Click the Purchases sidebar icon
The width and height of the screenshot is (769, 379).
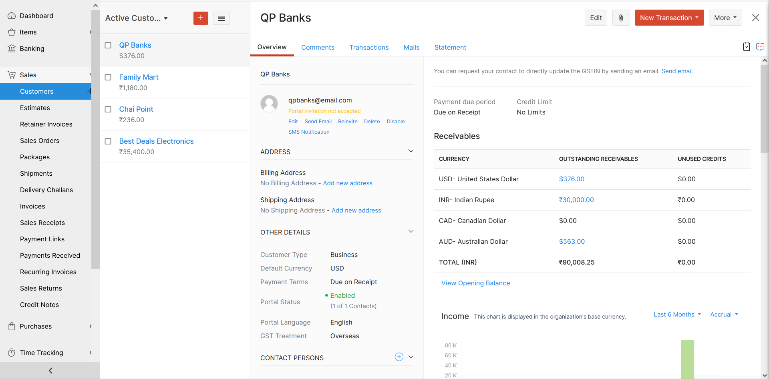click(x=12, y=326)
